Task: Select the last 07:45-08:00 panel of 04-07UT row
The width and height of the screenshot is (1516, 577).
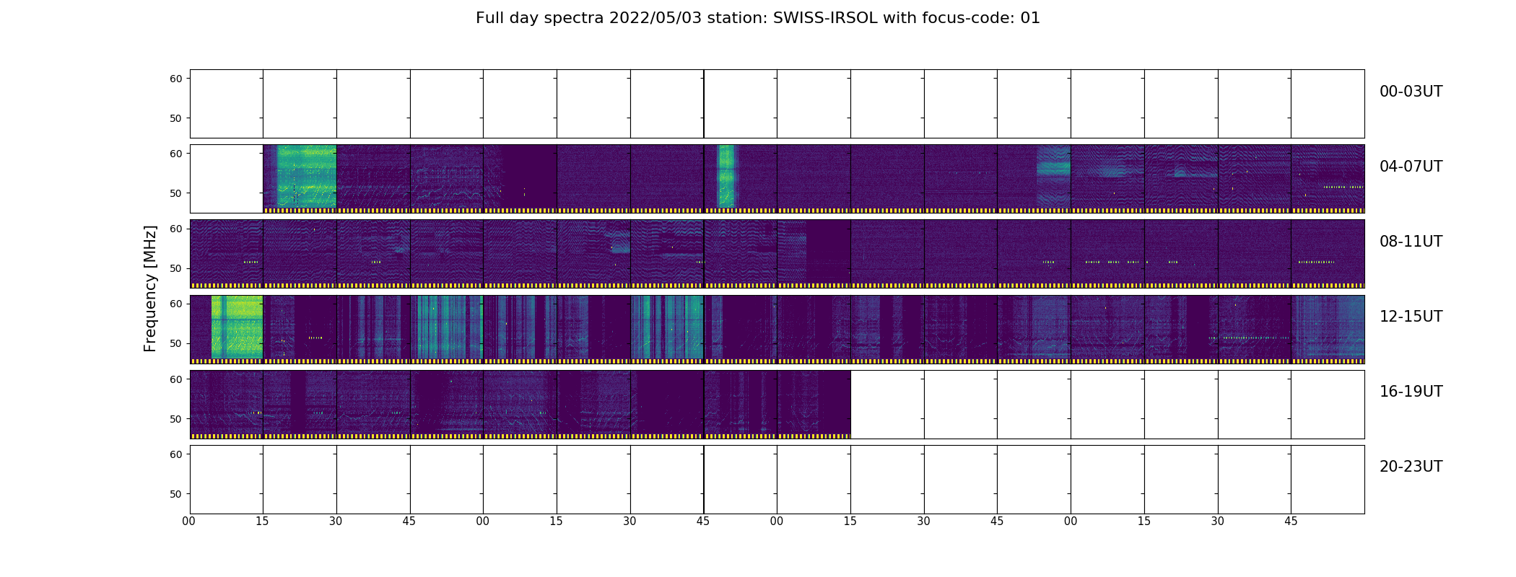Action: point(1328,179)
